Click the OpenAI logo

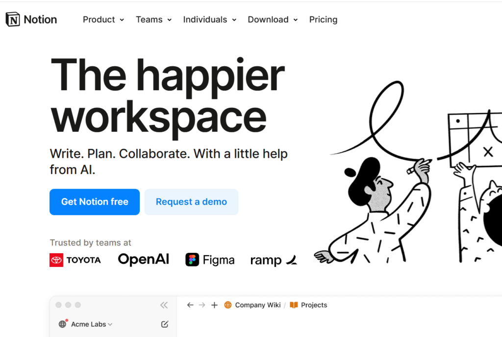pos(144,259)
